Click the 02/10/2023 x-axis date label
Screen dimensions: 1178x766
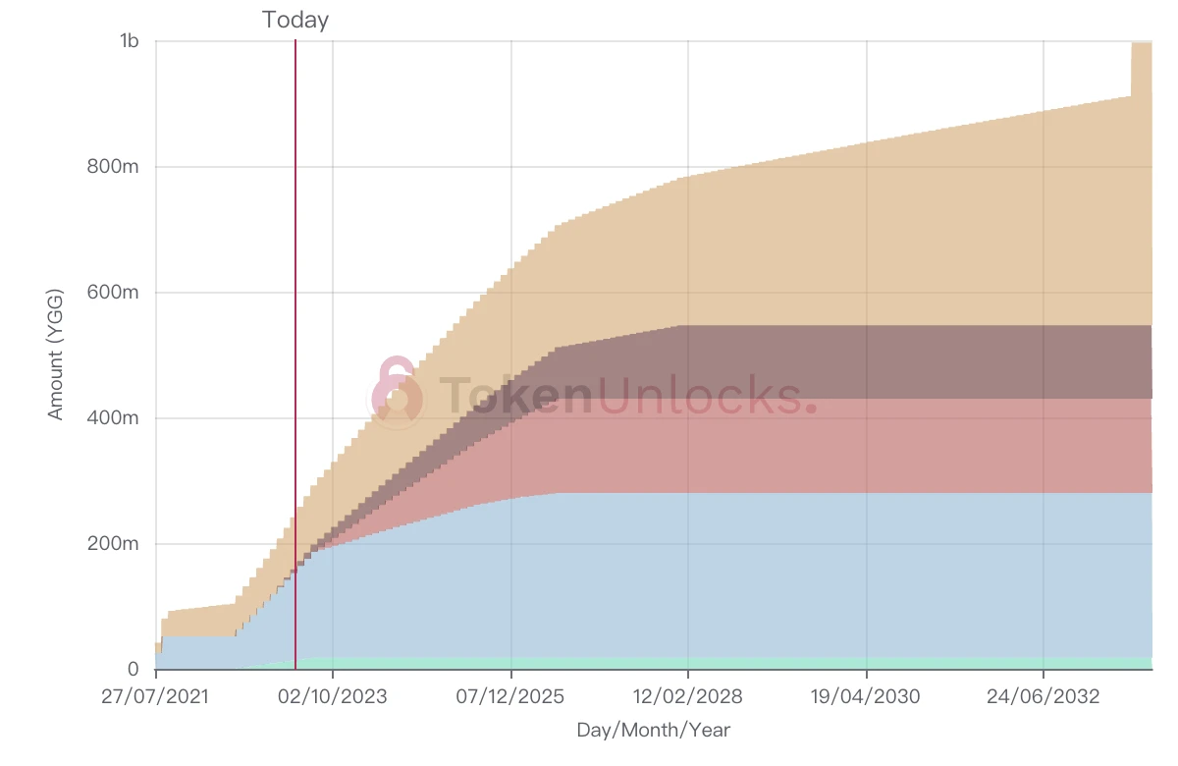pos(333,696)
